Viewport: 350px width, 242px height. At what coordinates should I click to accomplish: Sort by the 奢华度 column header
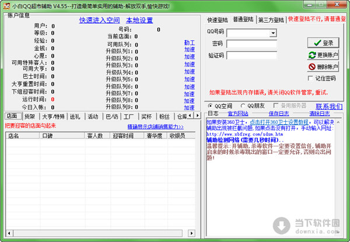coord(155,135)
